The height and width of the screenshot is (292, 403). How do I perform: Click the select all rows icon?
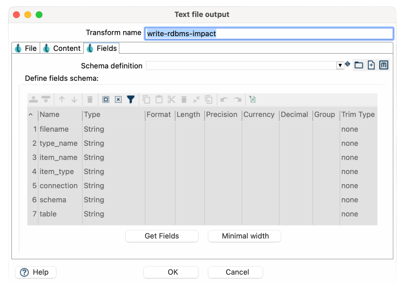point(106,100)
